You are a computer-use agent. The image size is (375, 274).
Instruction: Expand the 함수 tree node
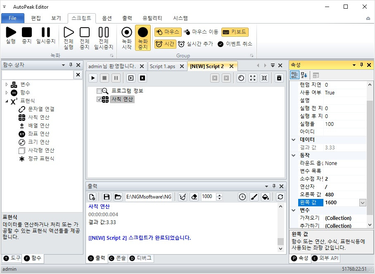[7, 92]
